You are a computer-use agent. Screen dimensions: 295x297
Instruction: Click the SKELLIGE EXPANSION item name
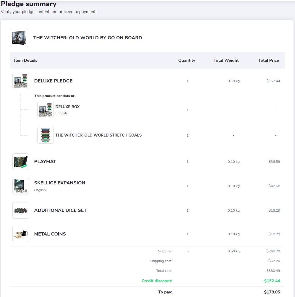point(60,183)
